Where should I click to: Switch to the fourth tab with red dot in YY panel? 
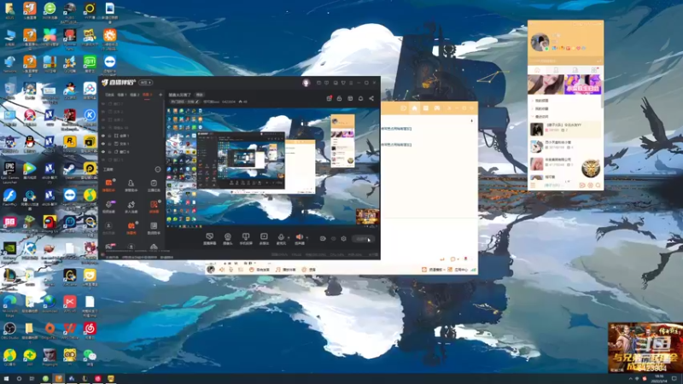pyautogui.click(x=594, y=70)
